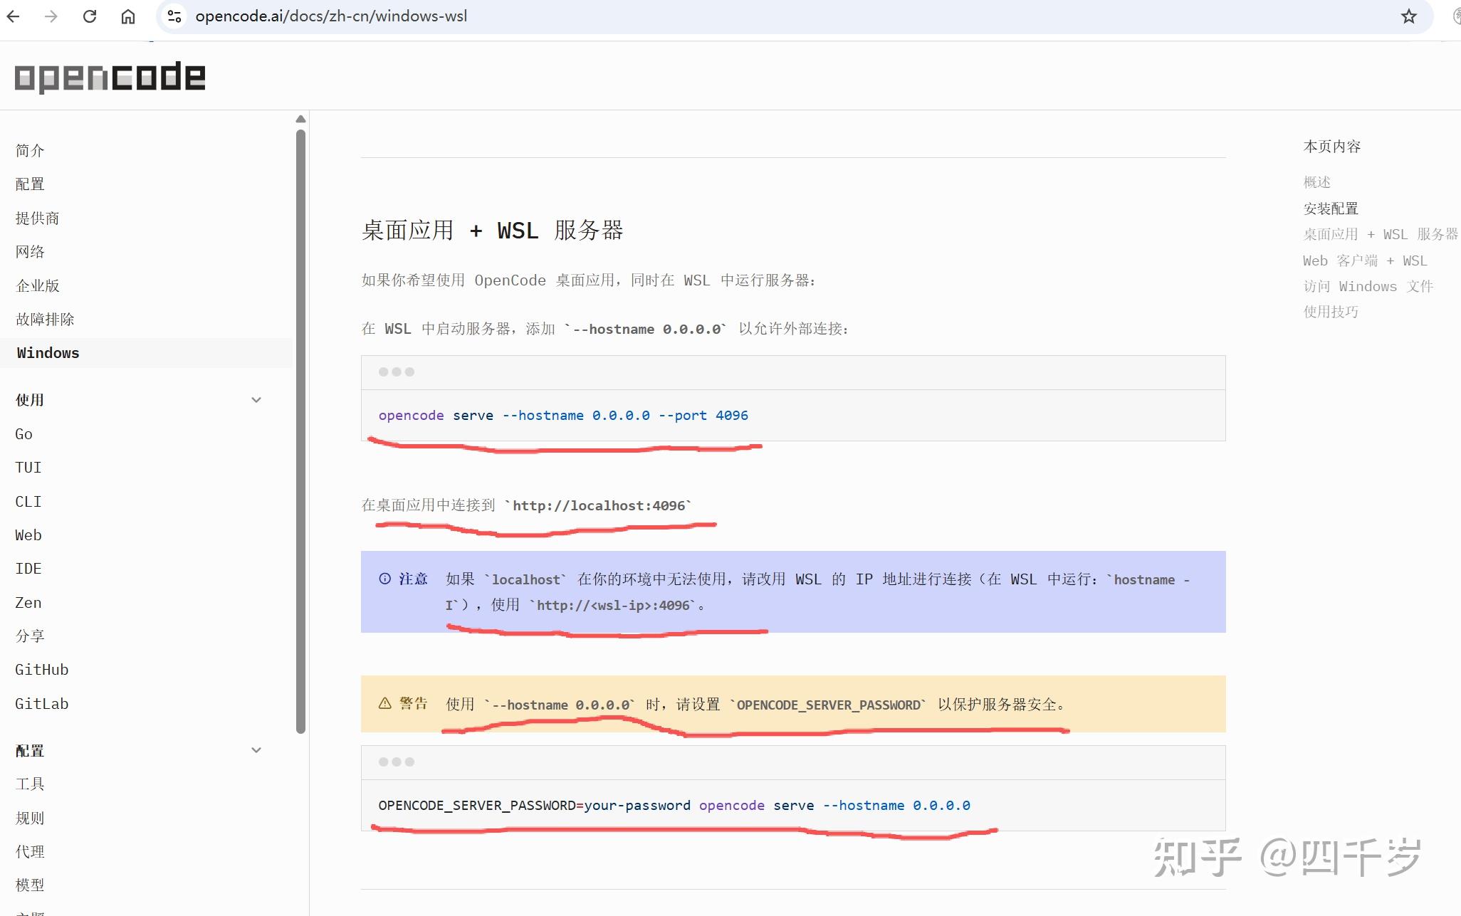Open 代理 sidebar page
Viewport: 1461px width, 916px height.
click(x=30, y=852)
